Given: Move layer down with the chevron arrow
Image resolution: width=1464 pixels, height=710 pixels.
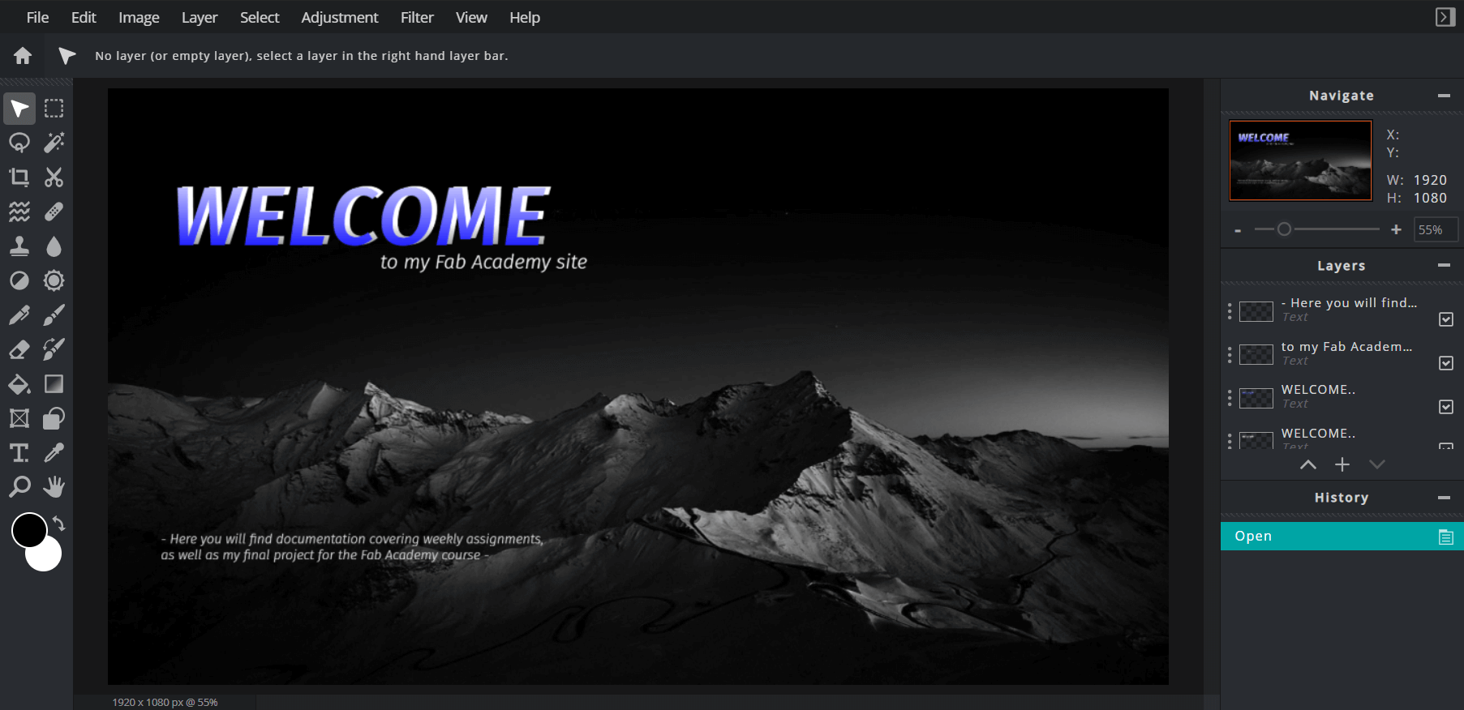Looking at the screenshot, I should tap(1377, 464).
